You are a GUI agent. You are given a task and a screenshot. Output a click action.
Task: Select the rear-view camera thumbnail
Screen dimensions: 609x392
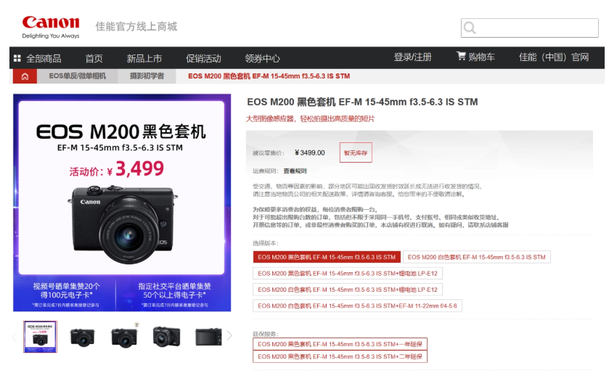click(x=208, y=337)
